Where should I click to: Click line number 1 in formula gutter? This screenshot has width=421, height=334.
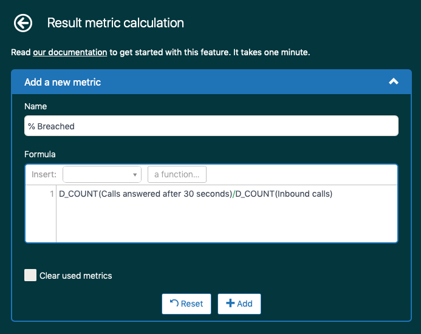[52, 194]
